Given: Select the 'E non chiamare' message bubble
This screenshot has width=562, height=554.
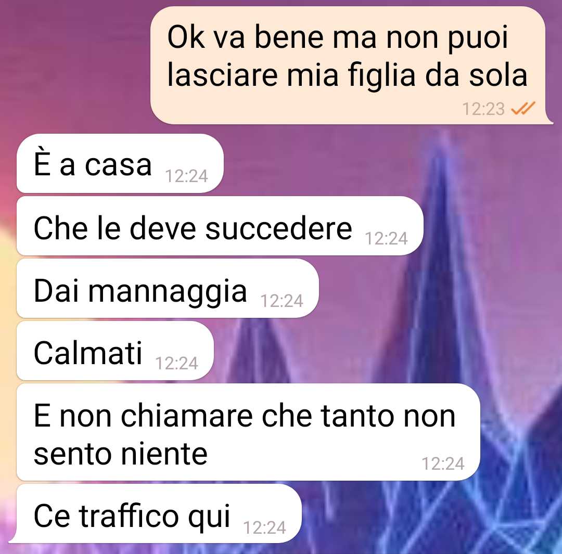Looking at the screenshot, I should tap(248, 432).
